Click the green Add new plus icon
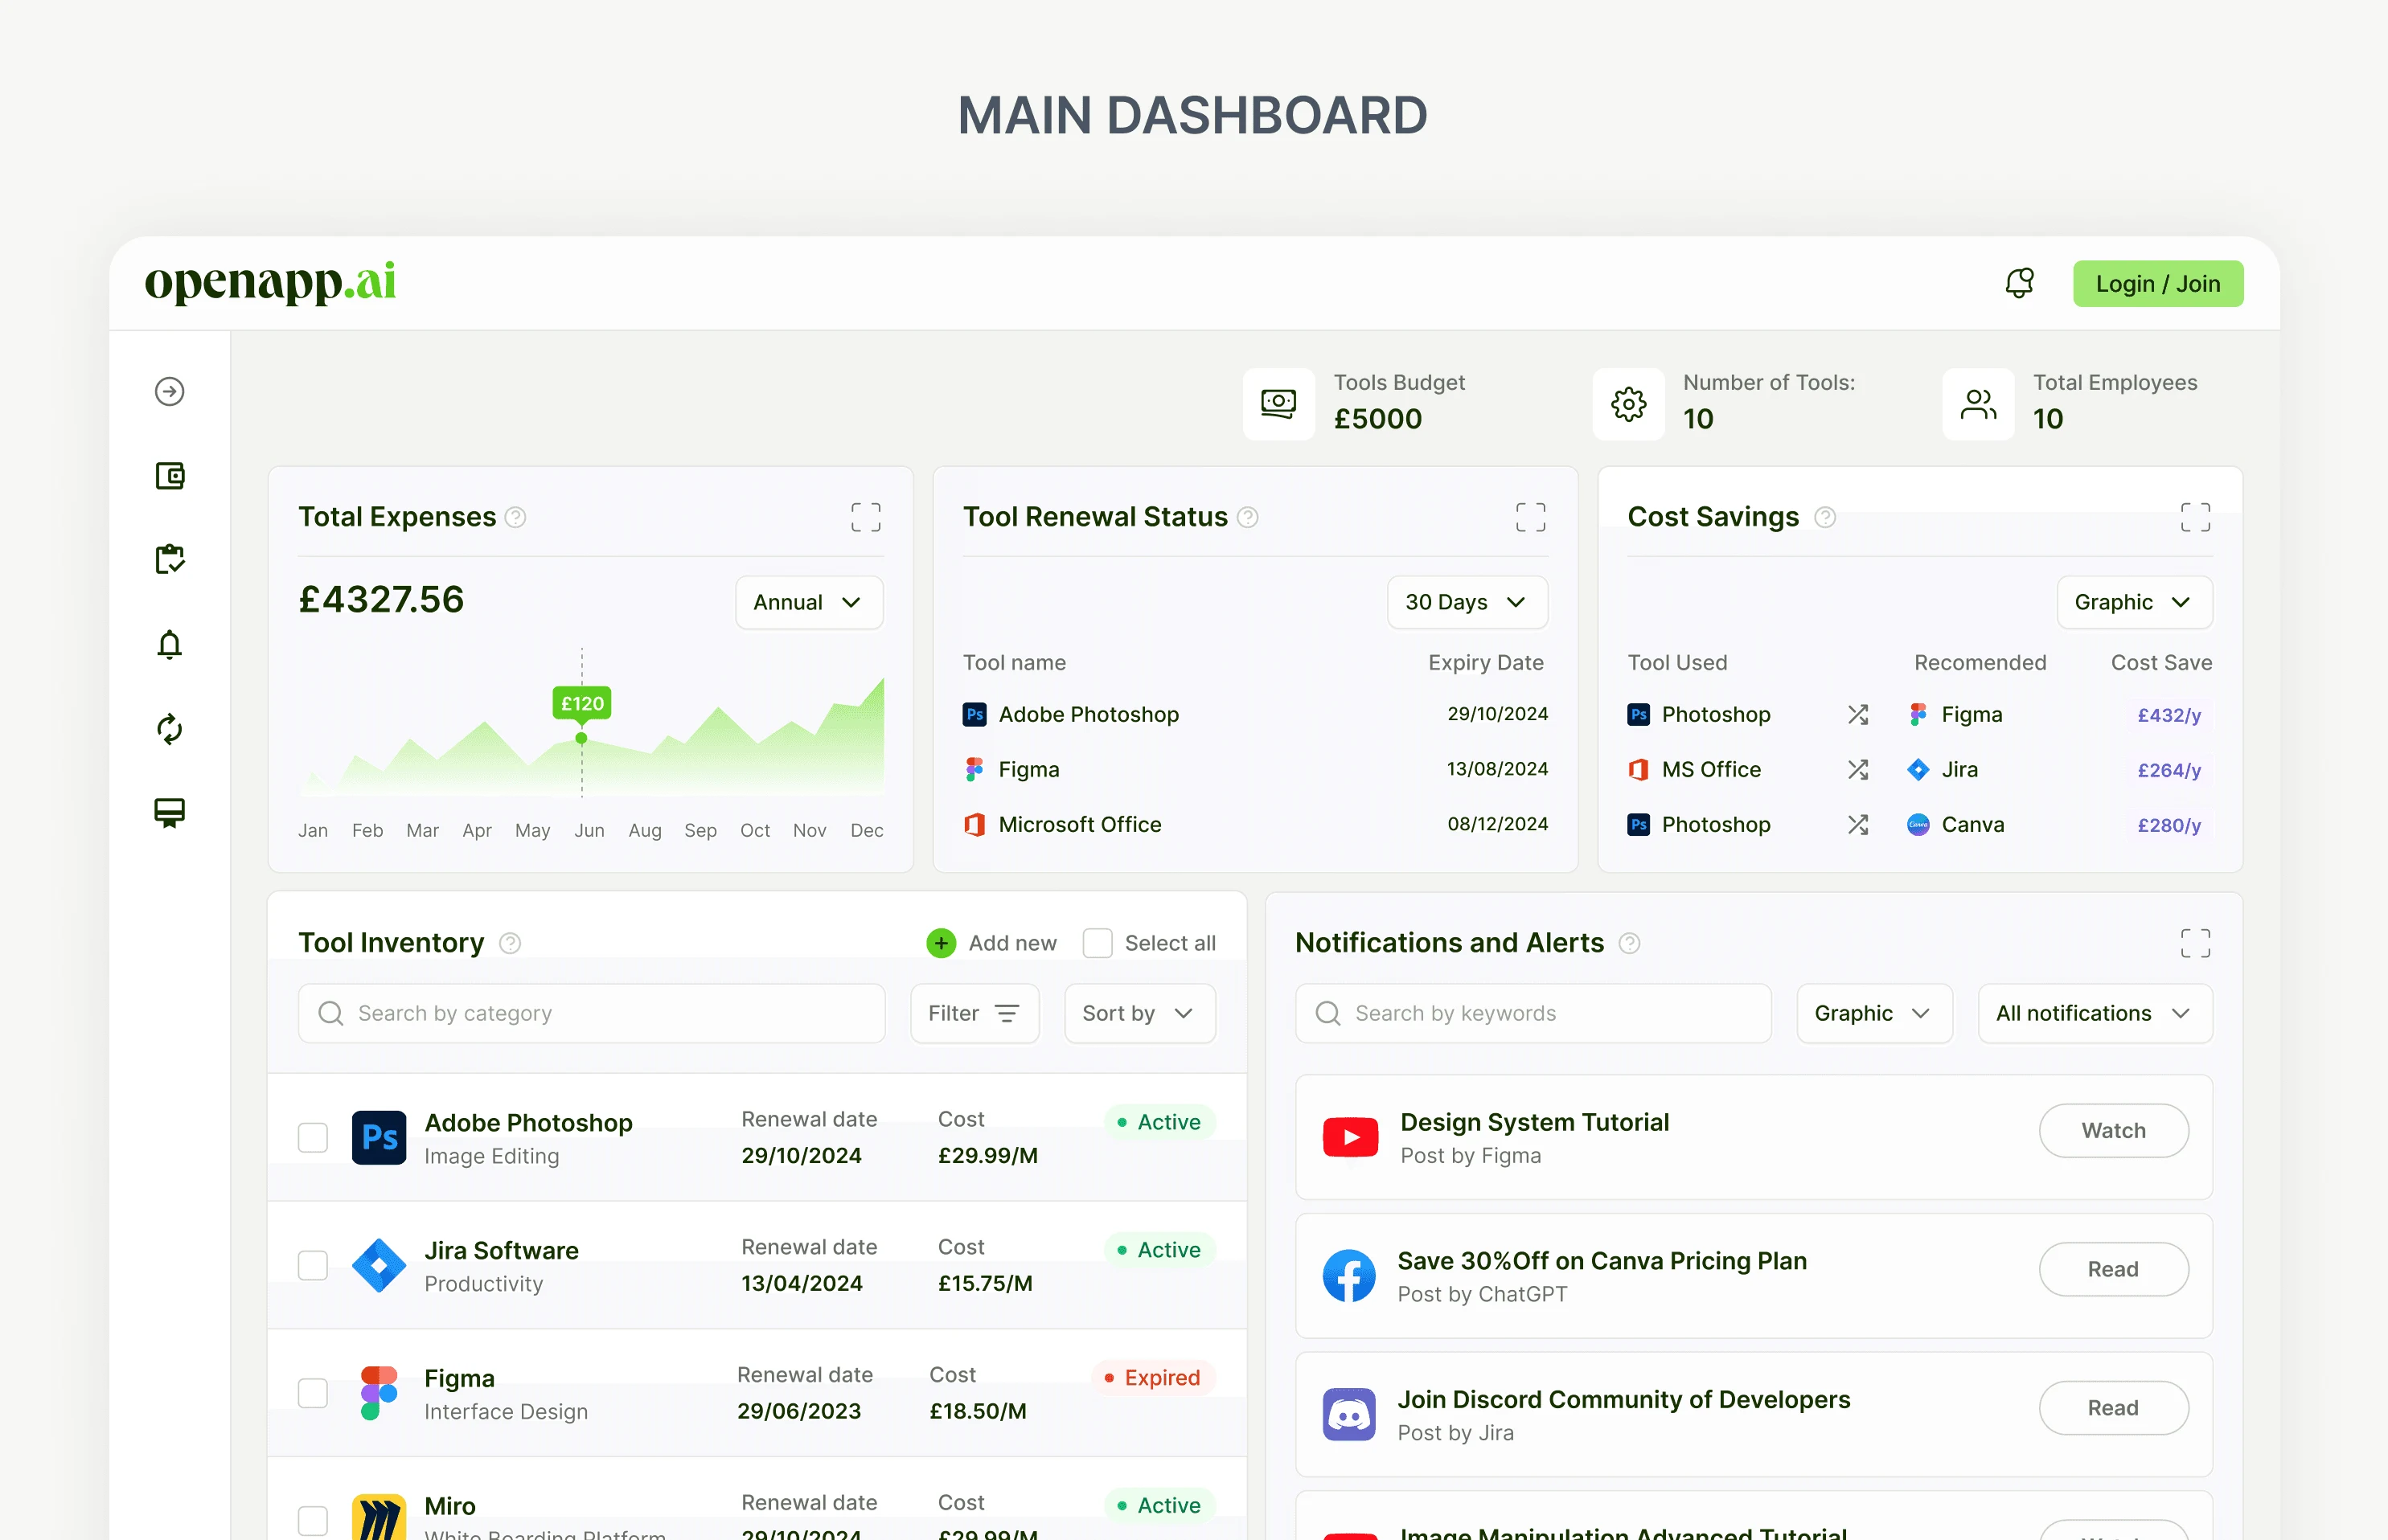The image size is (2388, 1540). click(x=941, y=943)
